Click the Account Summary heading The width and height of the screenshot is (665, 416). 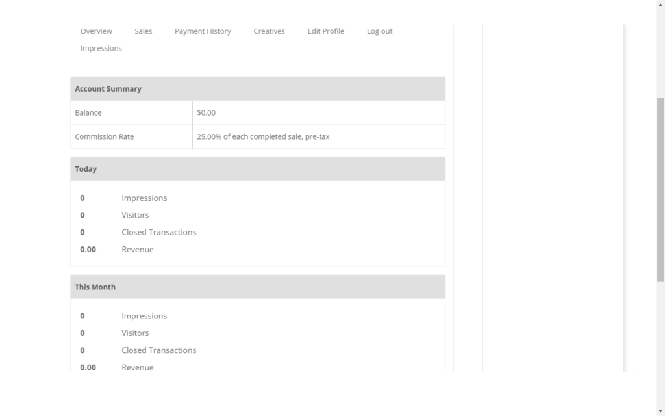tap(108, 88)
